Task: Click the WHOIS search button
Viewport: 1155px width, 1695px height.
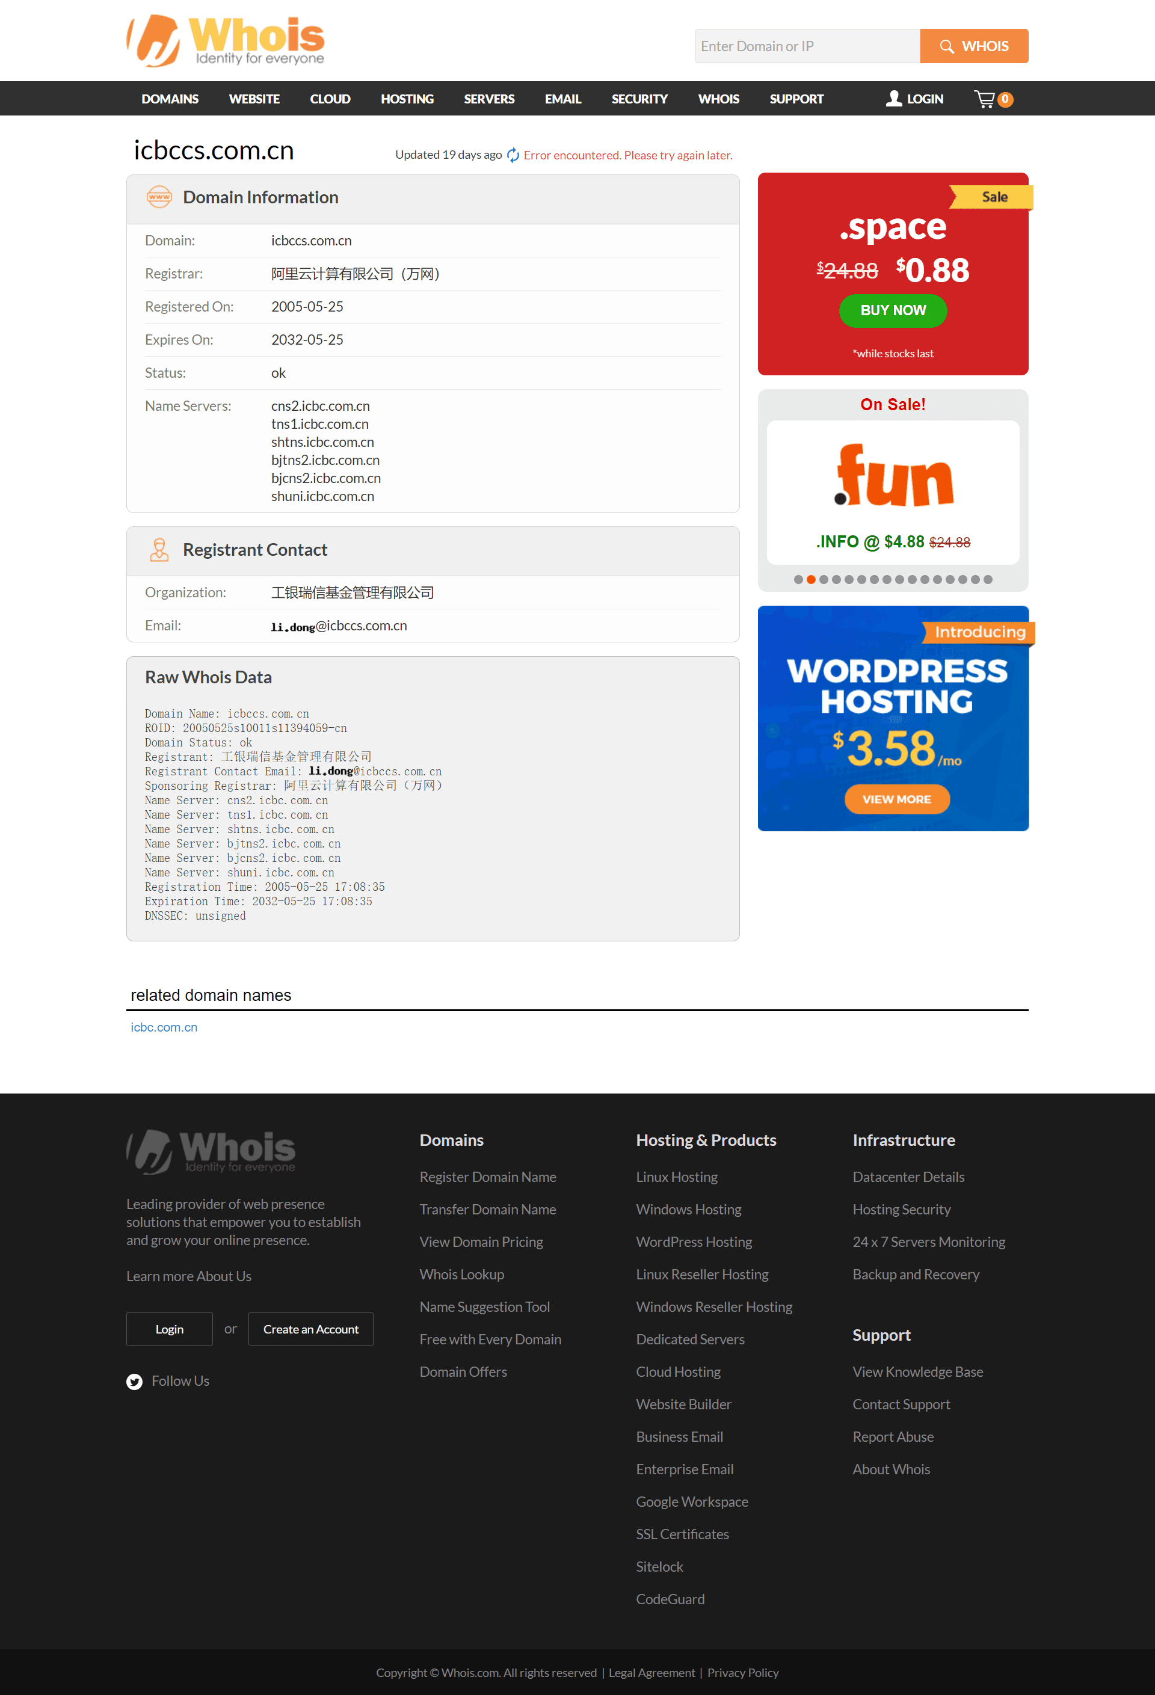Action: [x=974, y=46]
